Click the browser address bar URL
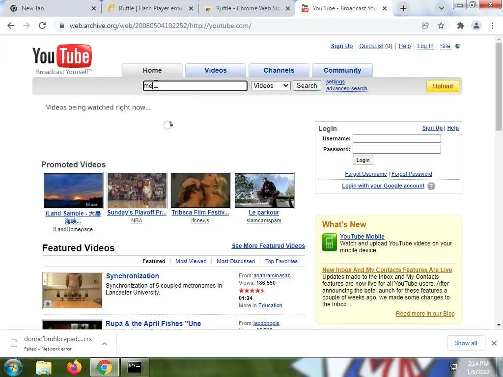 [161, 26]
